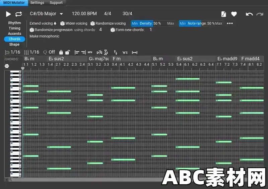Redo the last action
268x189 pixels.
260,14
